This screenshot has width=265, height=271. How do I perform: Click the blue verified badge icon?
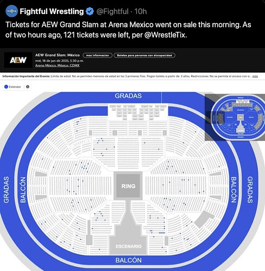90,11
